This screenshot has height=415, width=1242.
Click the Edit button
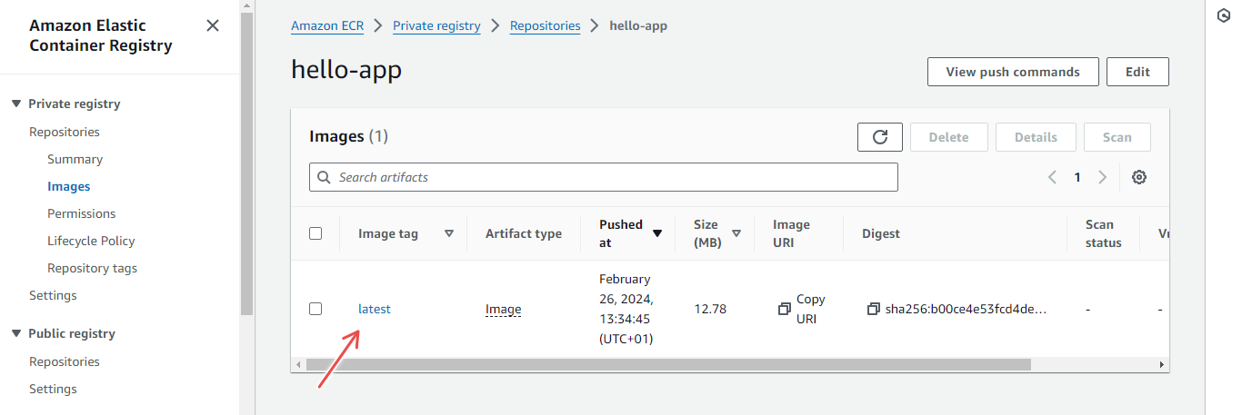click(x=1137, y=72)
